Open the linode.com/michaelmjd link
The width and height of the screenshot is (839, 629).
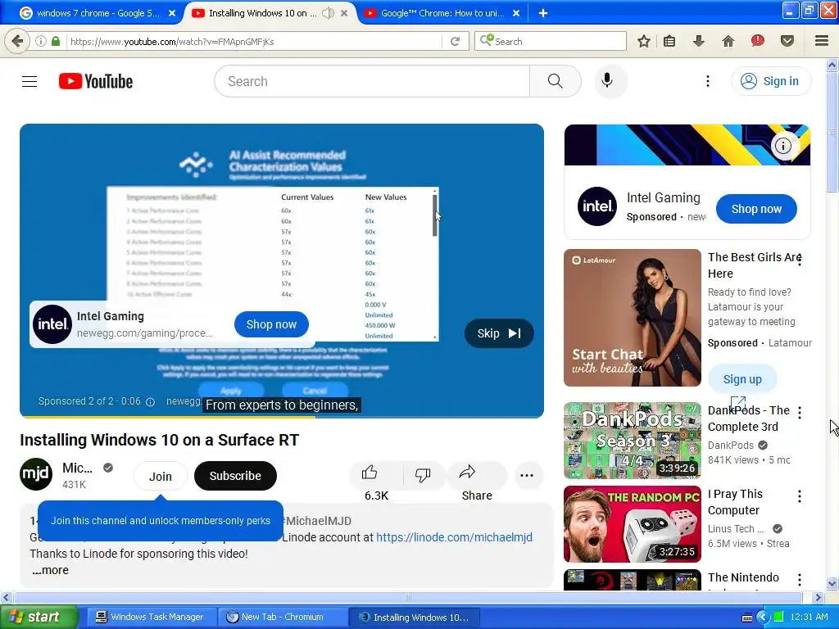point(454,537)
